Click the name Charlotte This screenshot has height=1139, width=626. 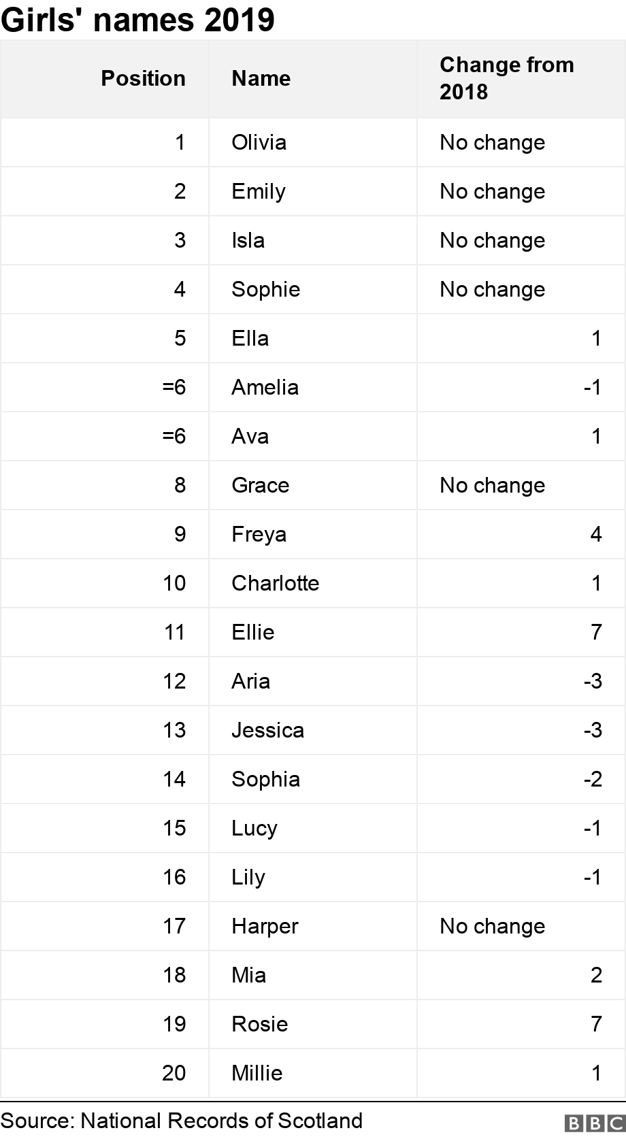[x=275, y=583]
